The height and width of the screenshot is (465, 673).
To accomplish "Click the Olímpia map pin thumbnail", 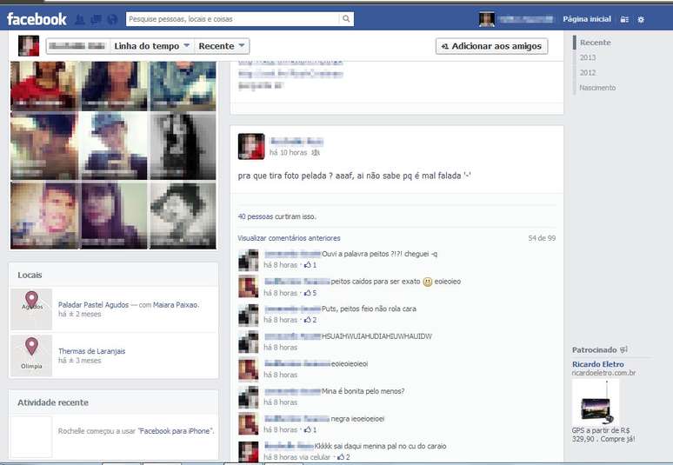I will [x=31, y=355].
